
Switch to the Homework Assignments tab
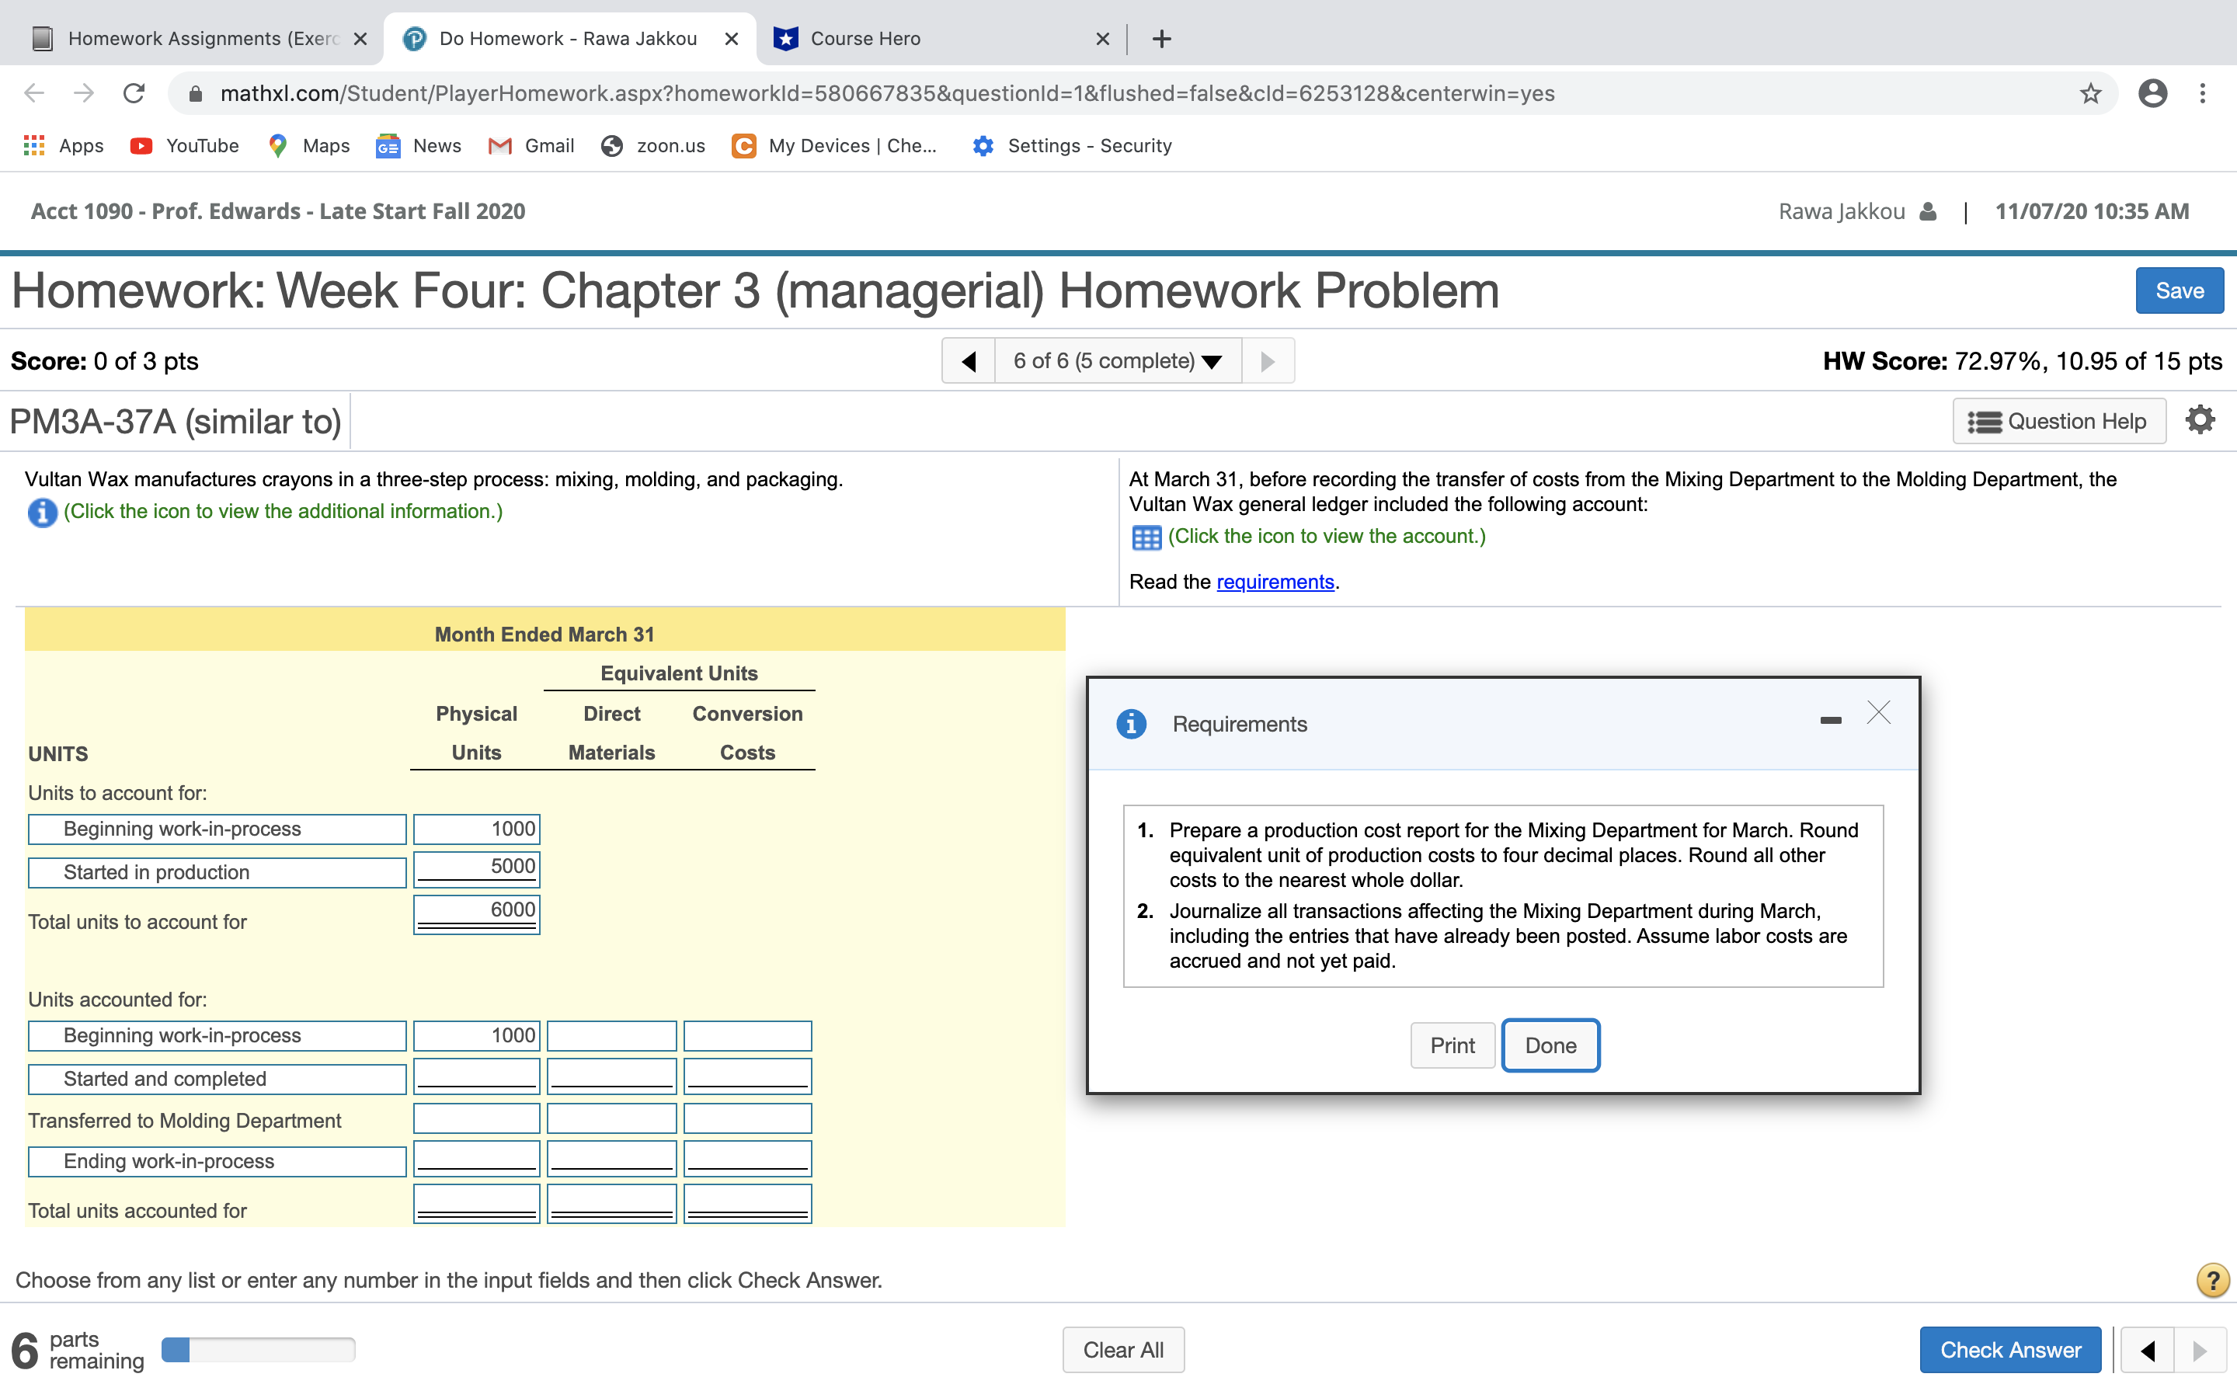[x=185, y=38]
